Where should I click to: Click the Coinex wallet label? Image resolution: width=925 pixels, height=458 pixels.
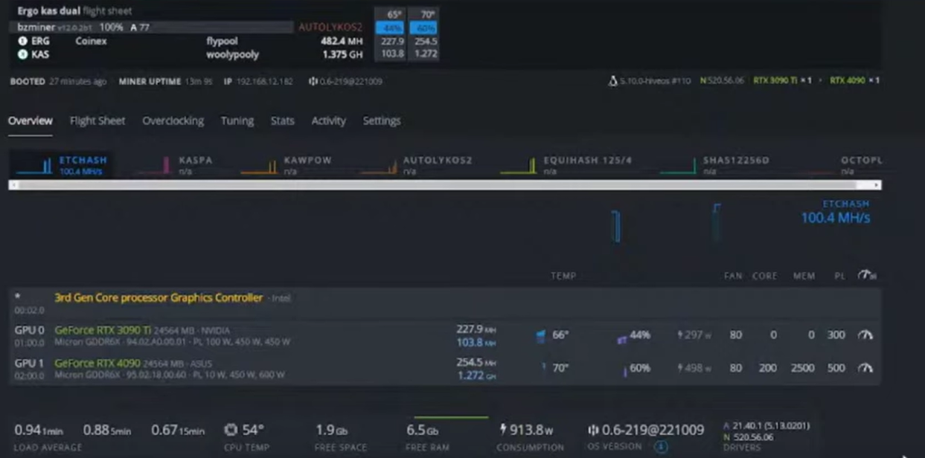(91, 42)
